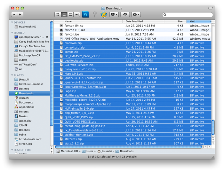Click sidebar scroll-down arrow
The image size is (224, 172).
click(x=52, y=152)
